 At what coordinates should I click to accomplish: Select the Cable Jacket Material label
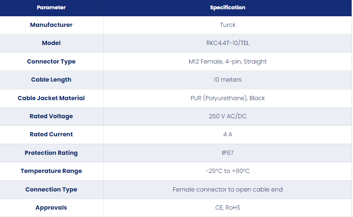(51, 98)
